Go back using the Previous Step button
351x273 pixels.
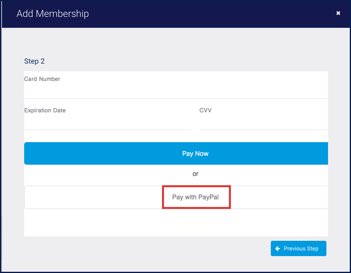point(299,249)
